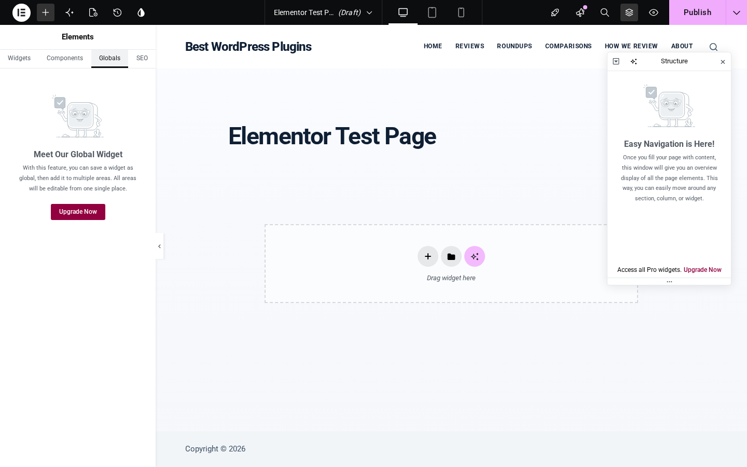Open the ROUNDUPS menu link

click(x=514, y=46)
